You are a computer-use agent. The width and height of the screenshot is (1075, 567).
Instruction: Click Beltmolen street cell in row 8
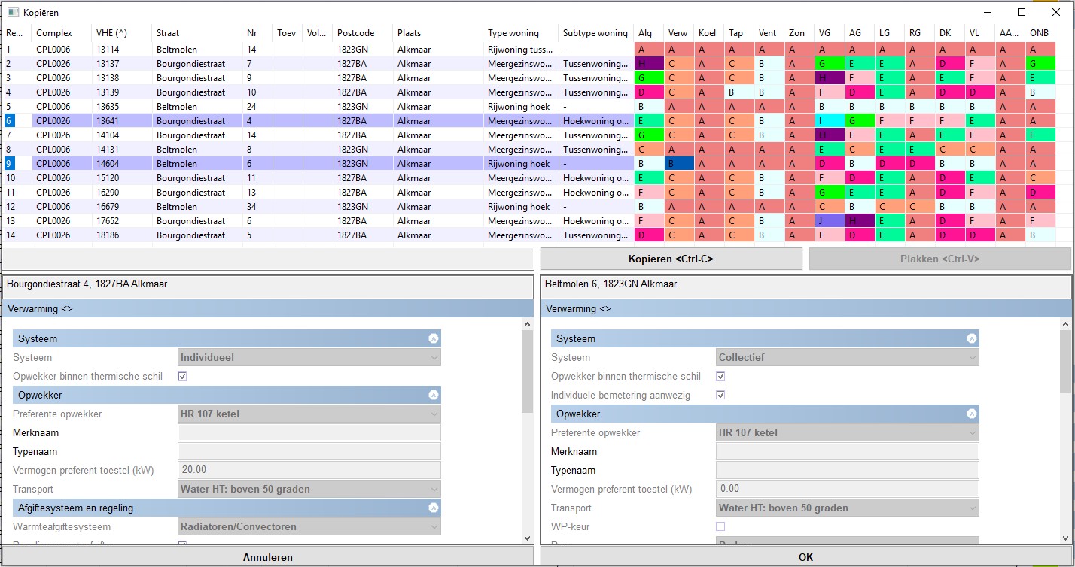pyautogui.click(x=197, y=149)
